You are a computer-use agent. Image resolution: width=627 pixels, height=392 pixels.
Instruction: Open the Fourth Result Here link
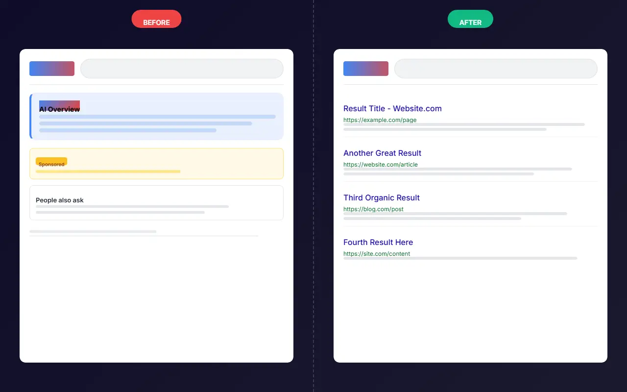tap(378, 243)
